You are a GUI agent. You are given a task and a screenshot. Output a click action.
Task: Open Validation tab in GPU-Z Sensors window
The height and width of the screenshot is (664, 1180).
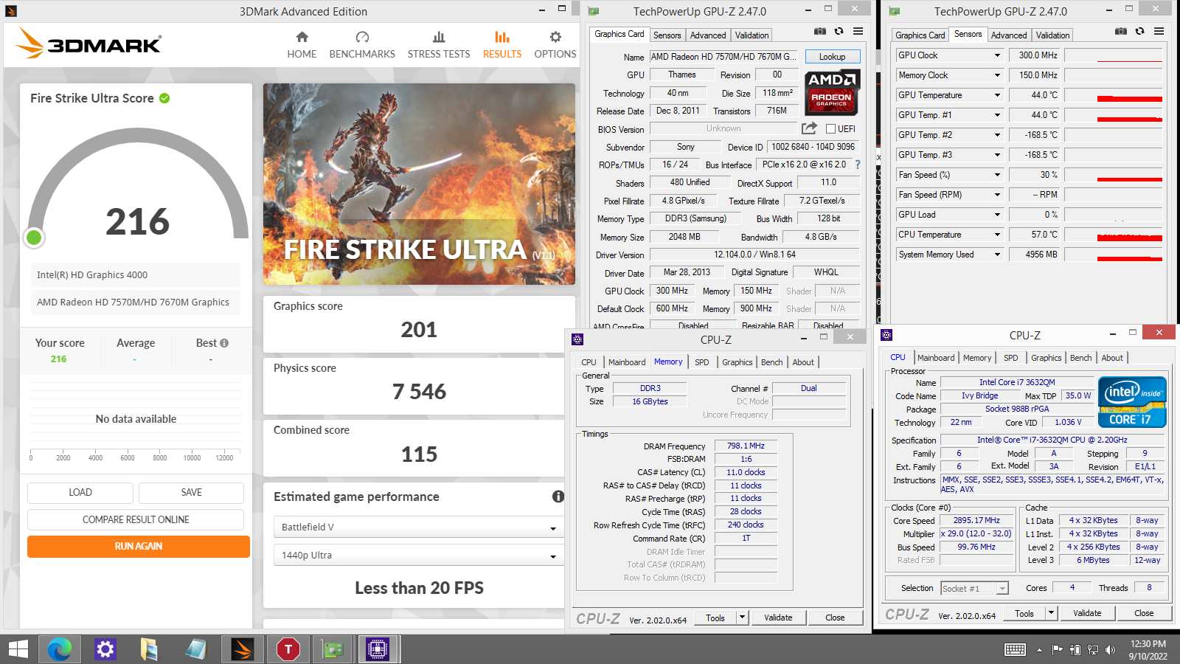pos(1052,35)
